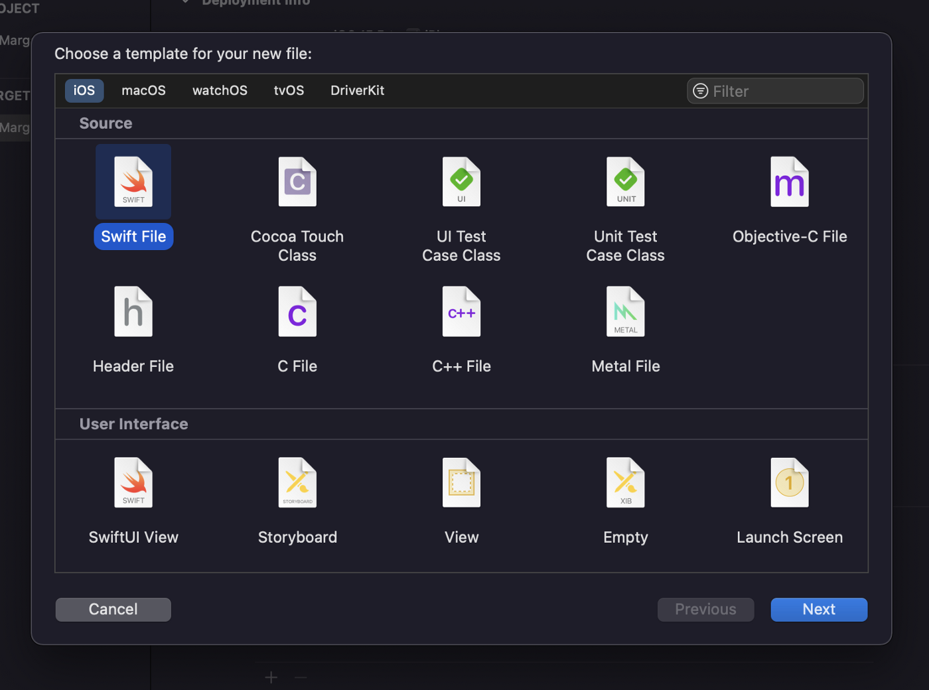The image size is (929, 690).
Task: Click the Cocoa Touch Class label
Action: pyautogui.click(x=297, y=246)
